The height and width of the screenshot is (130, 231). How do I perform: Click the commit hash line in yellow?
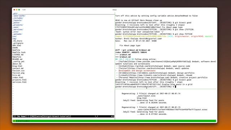coord(164,36)
